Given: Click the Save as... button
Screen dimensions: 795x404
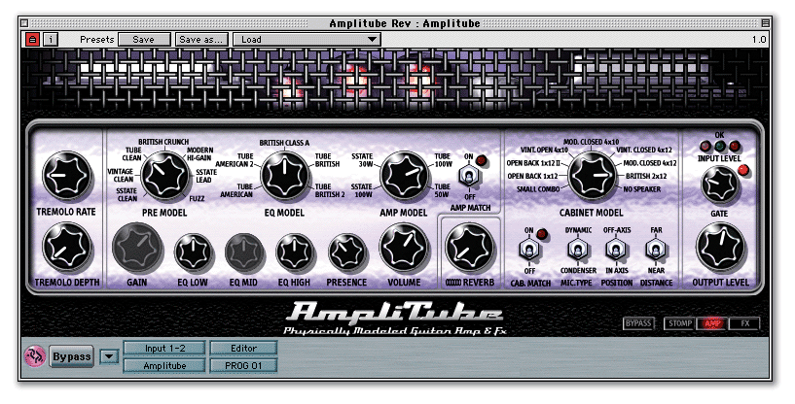Looking at the screenshot, I should 201,40.
